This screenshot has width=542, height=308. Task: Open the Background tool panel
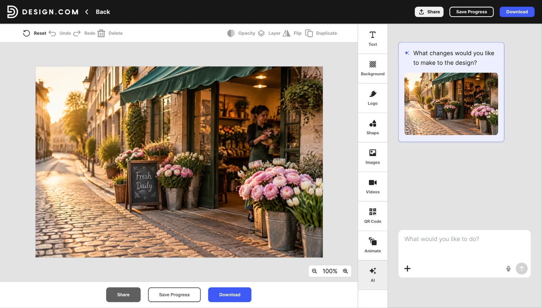pos(373,68)
